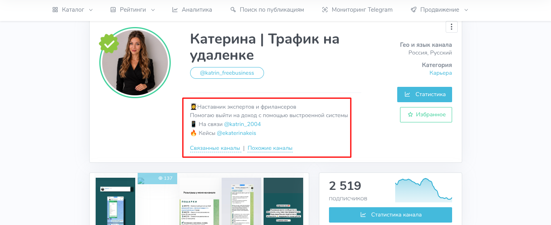This screenshot has width=551, height=225.
Task: Click the Рейтинги chart icon
Action: tap(113, 10)
